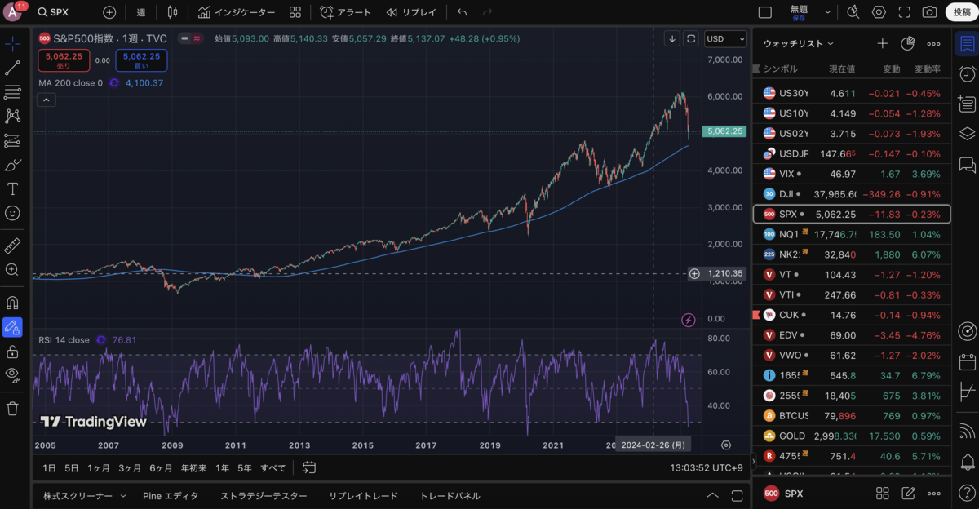
Task: Open chart settings hexagon icon
Action: 879,12
